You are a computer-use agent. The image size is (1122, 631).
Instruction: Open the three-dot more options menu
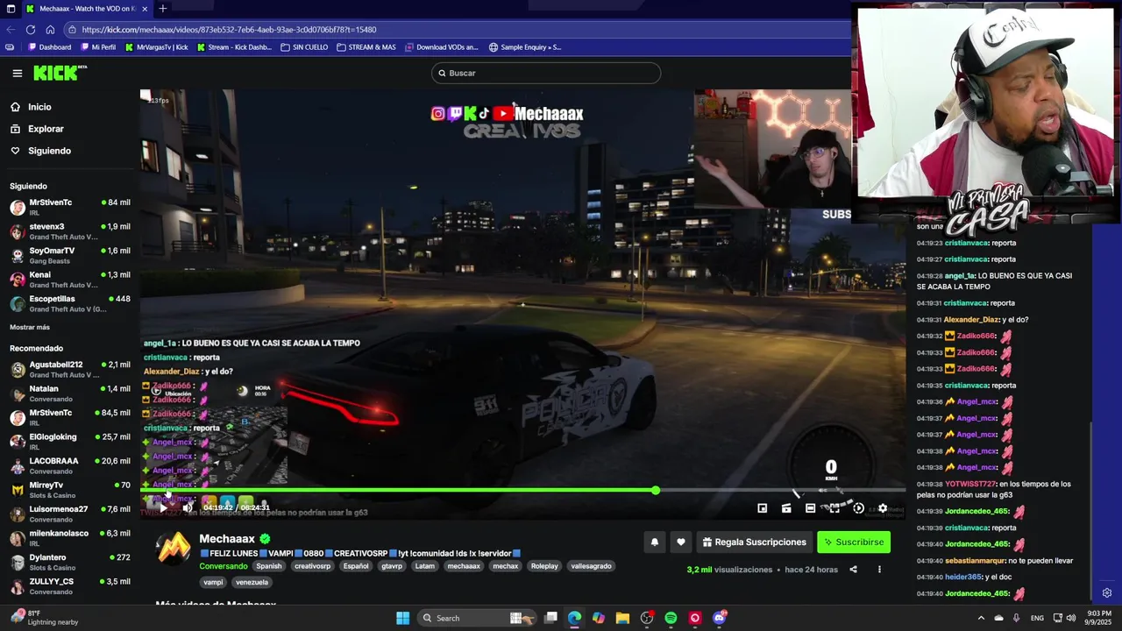[879, 570]
